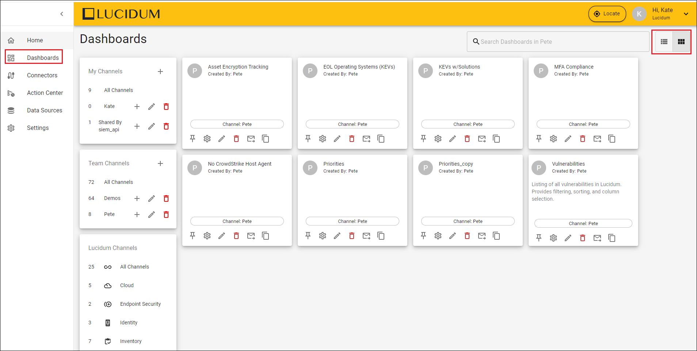Edit the Demos channel
The height and width of the screenshot is (351, 697).
click(x=152, y=198)
